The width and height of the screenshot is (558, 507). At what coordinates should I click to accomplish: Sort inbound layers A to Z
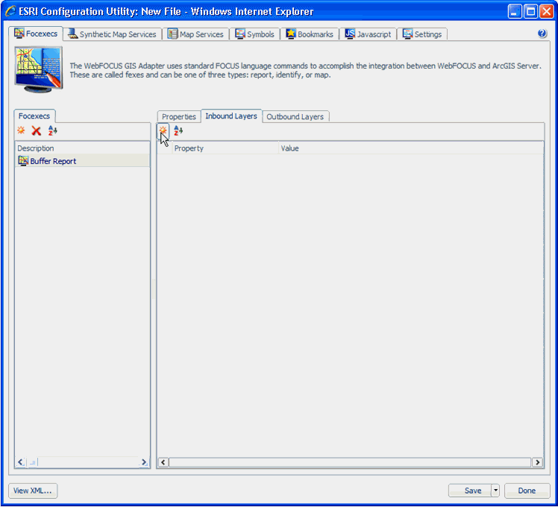[x=178, y=130]
